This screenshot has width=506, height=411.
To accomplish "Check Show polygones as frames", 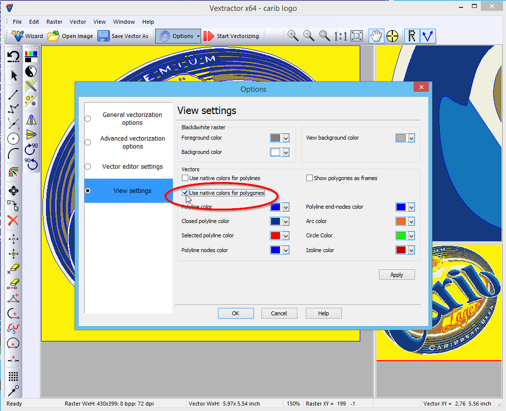I will coord(310,178).
